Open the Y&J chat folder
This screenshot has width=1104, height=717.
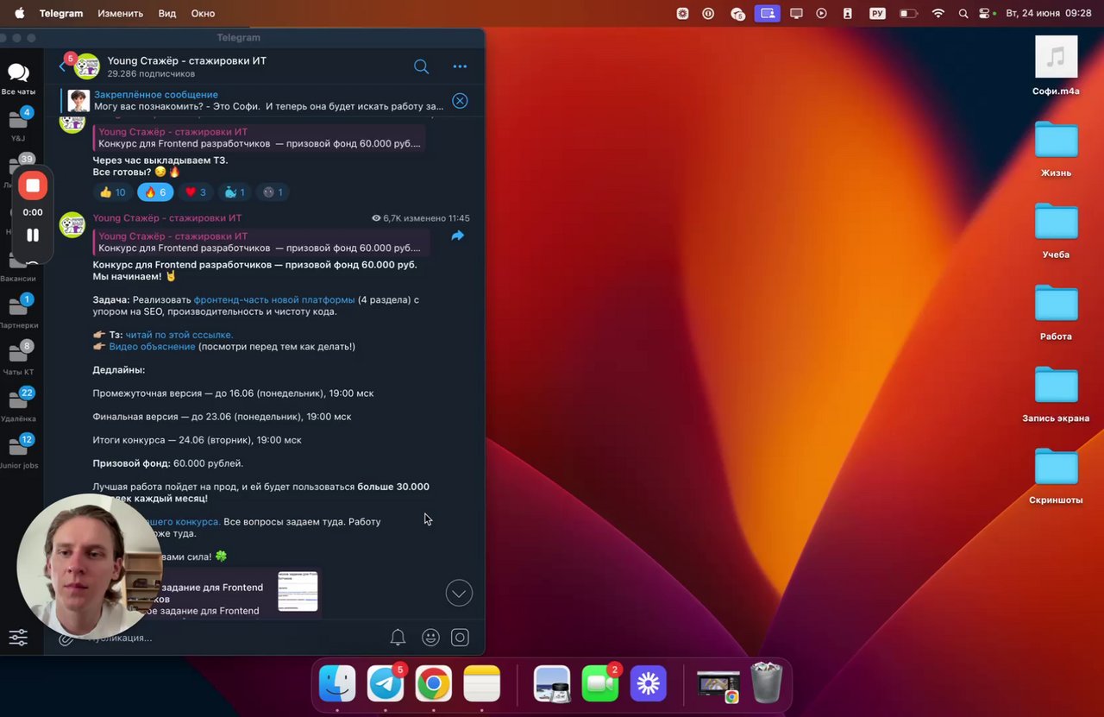(x=18, y=125)
